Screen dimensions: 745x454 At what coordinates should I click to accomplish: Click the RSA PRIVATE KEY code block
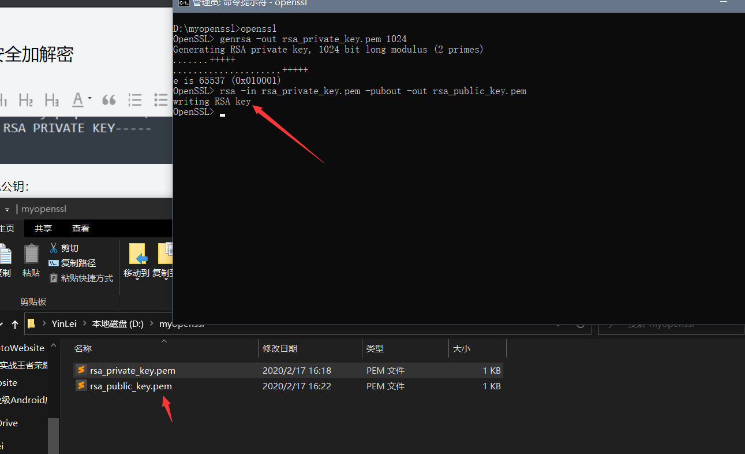[87, 141]
